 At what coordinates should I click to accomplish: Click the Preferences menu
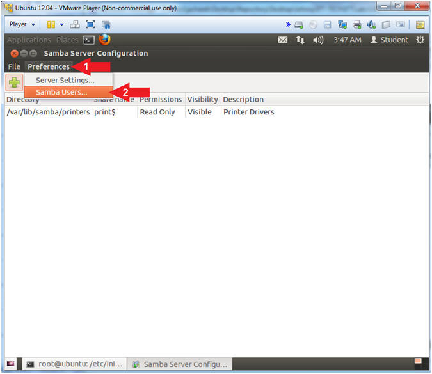click(x=49, y=66)
